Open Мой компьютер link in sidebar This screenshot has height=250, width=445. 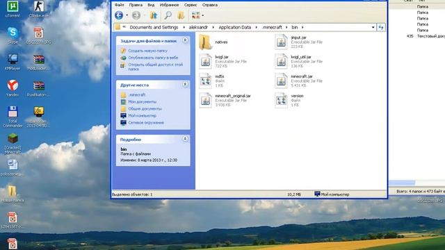pos(142,116)
